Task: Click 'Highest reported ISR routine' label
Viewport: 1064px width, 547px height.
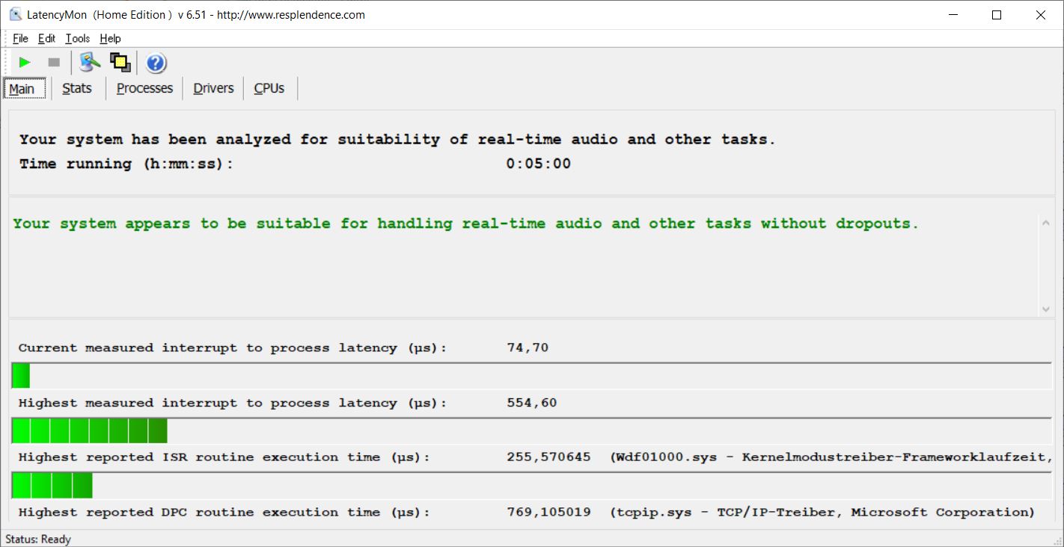Action: tap(224, 457)
